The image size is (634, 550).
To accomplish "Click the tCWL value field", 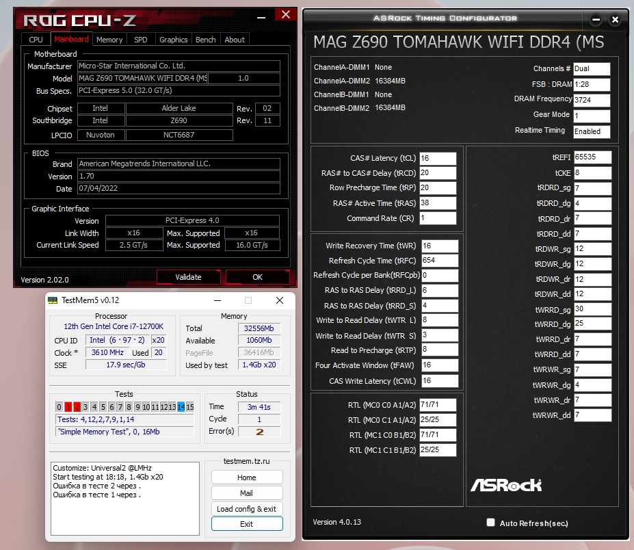I will pos(440,380).
